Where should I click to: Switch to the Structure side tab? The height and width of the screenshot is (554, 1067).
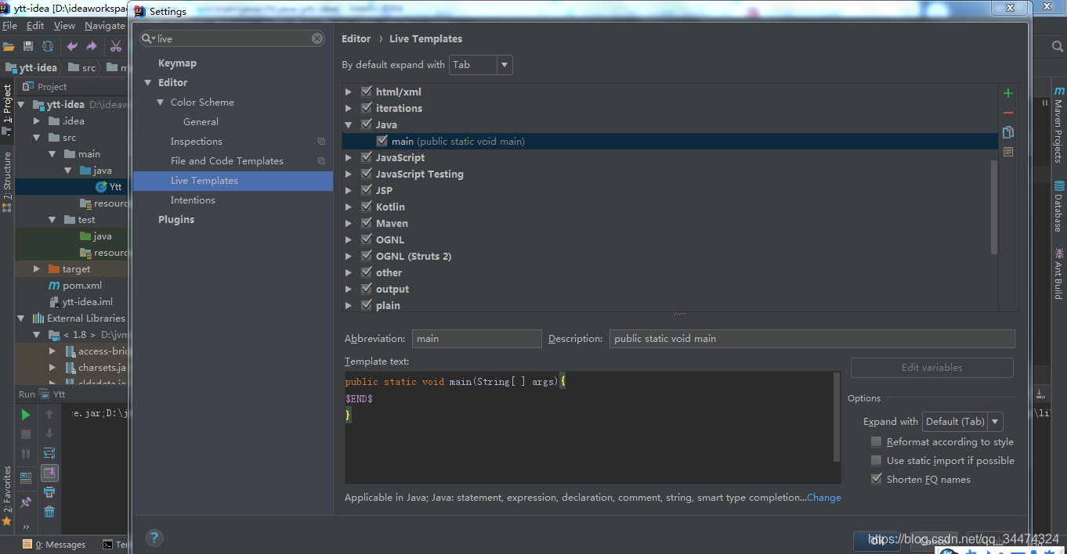click(x=7, y=182)
